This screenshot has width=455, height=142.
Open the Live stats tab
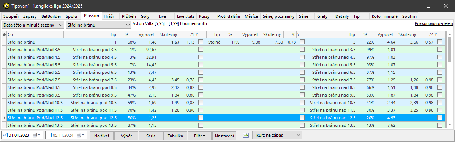coord(186,16)
